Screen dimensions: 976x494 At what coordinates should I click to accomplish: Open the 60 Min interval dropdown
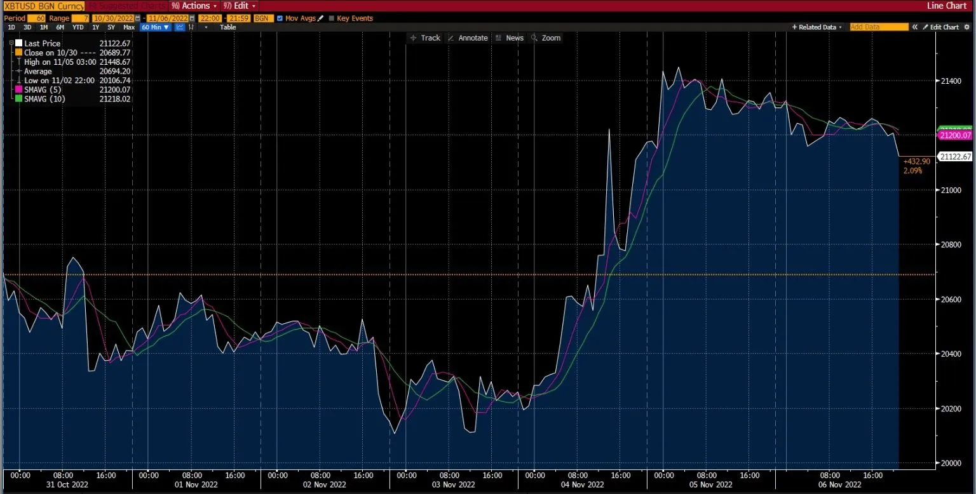(x=155, y=27)
